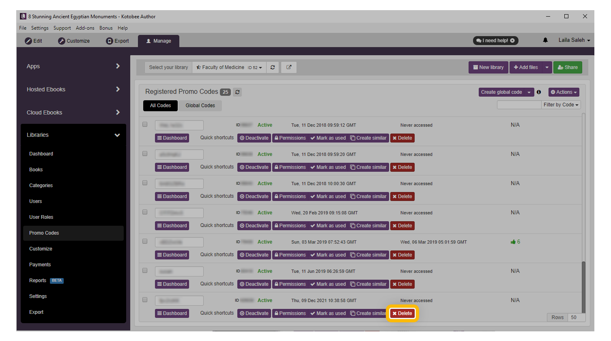Click Create global code button
This screenshot has height=341, width=611.
click(x=501, y=92)
